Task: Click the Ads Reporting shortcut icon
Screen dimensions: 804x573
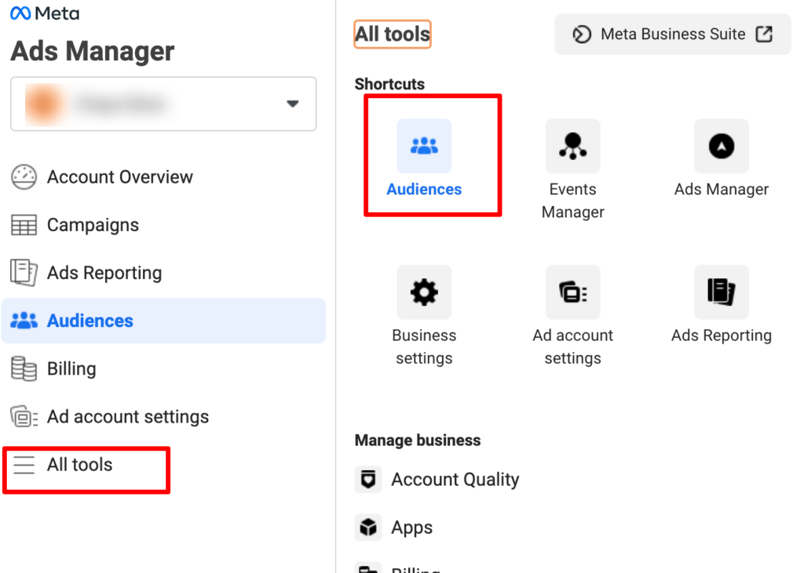Action: pyautogui.click(x=722, y=292)
